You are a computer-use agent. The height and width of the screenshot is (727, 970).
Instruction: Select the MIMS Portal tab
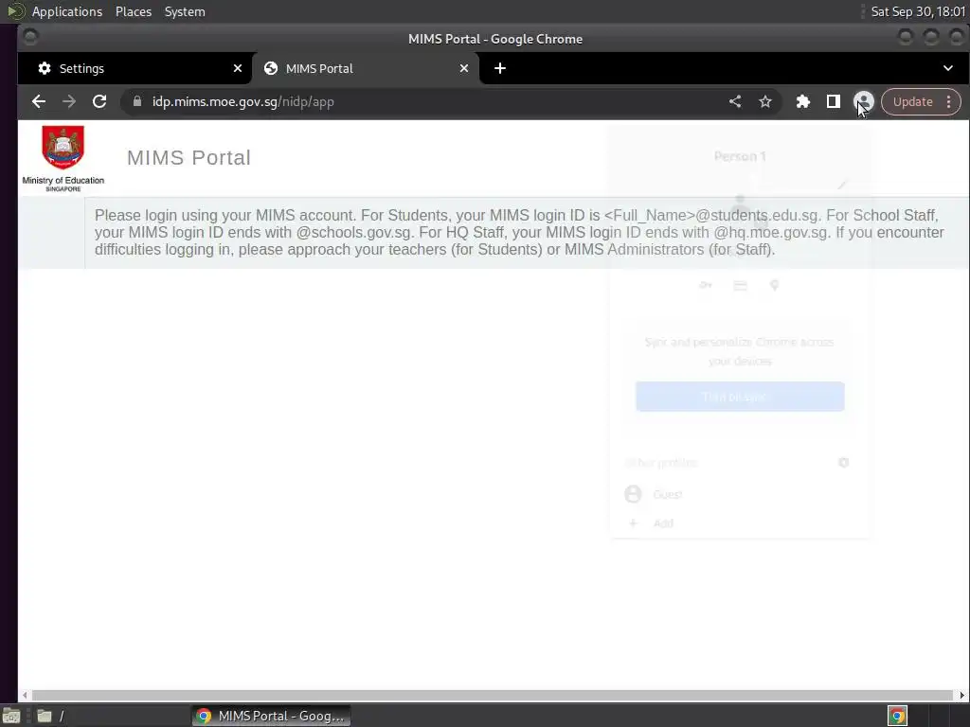365,68
